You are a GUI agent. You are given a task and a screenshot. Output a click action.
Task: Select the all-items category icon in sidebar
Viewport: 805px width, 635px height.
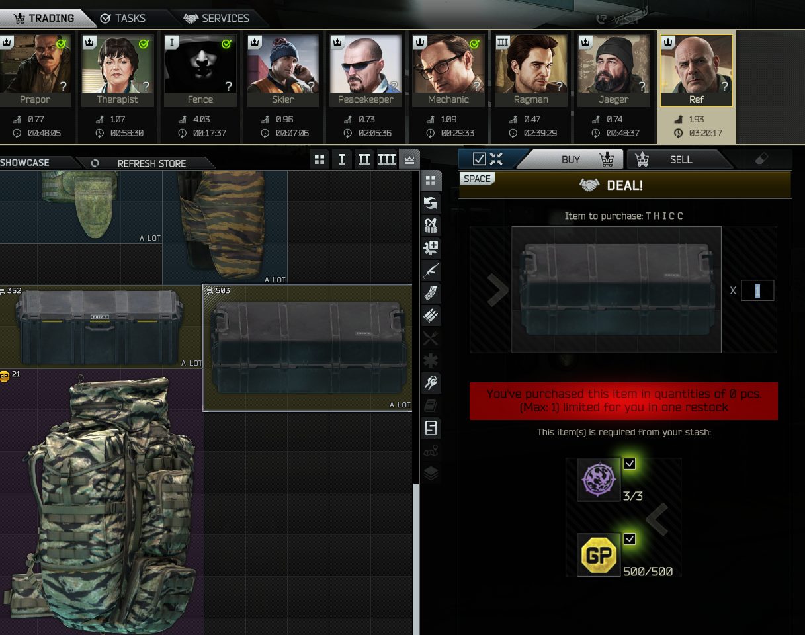click(x=431, y=181)
